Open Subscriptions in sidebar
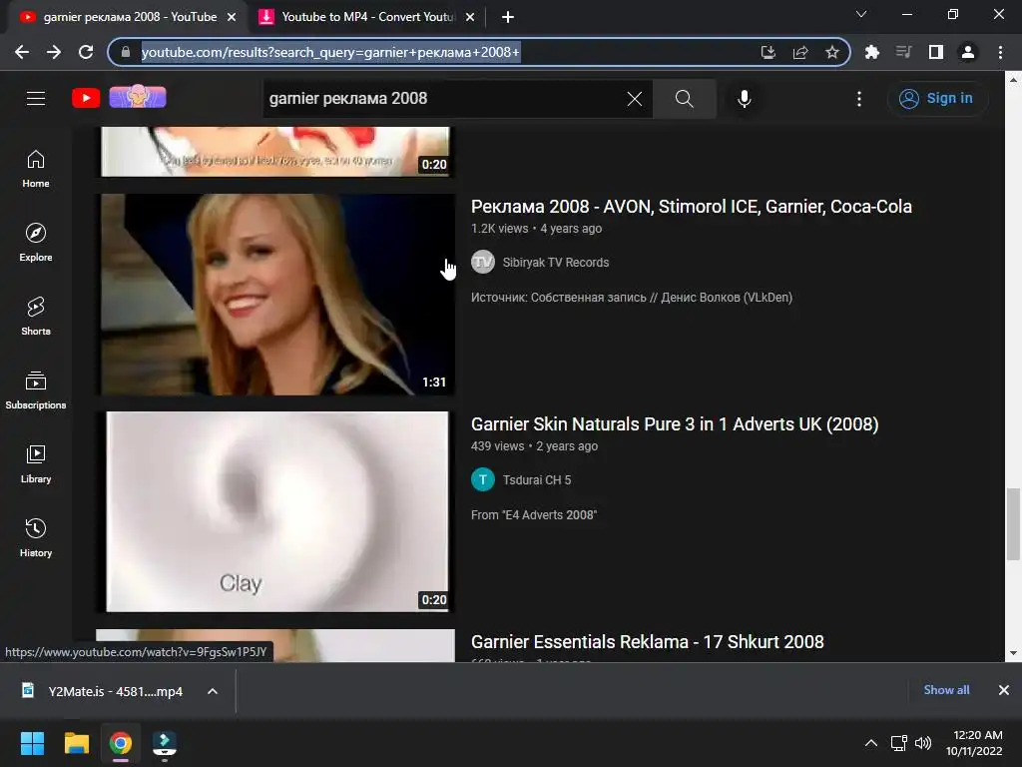Viewport: 1022px width, 767px height. 36,390
